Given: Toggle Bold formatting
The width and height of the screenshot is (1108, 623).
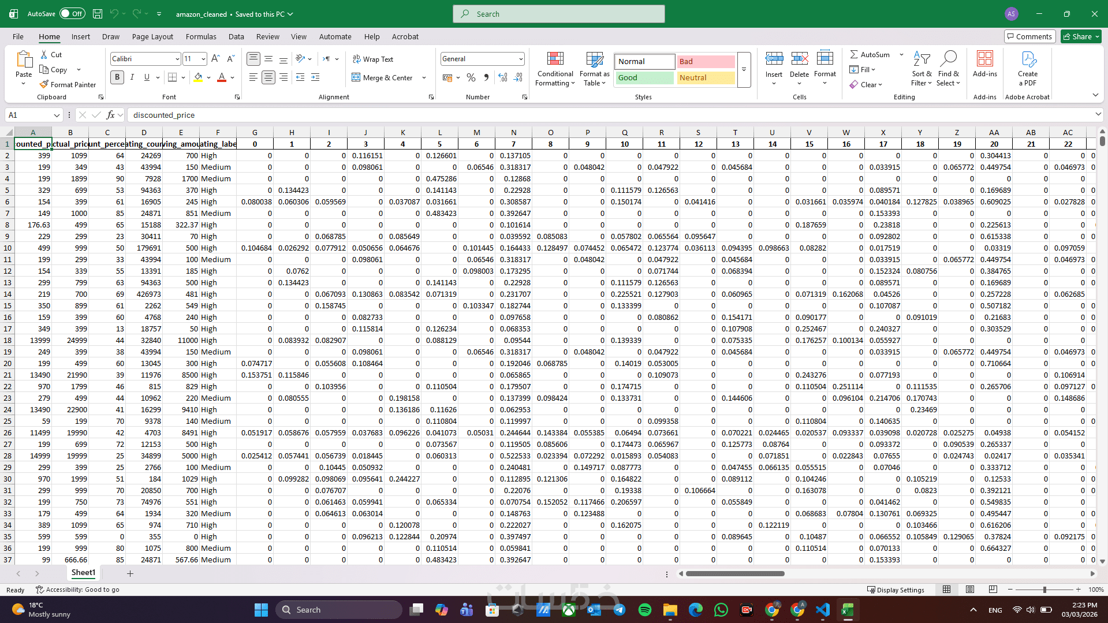Looking at the screenshot, I should point(117,77).
